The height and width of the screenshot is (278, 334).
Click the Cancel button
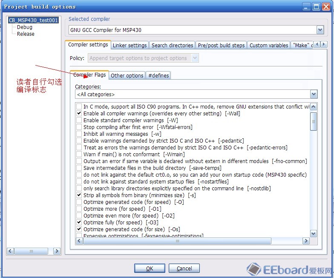point(184,268)
